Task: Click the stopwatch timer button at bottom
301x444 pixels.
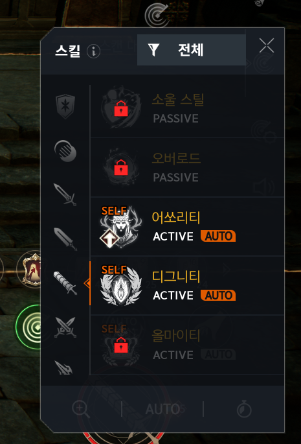Action: [x=244, y=410]
